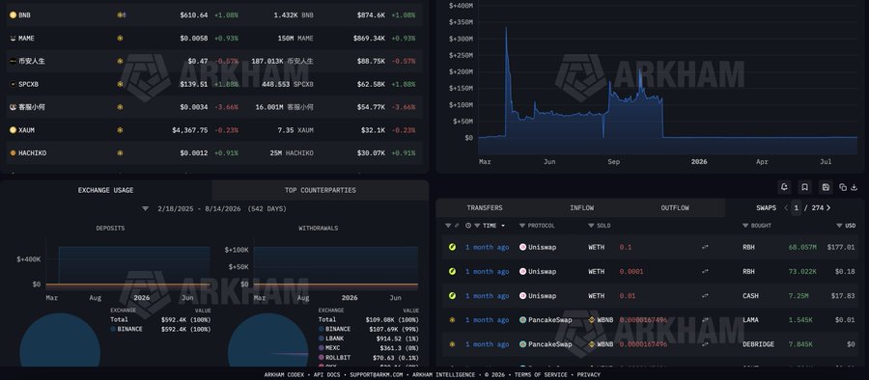
Task: Click the XAUM token icon in holdings list
Action: 13,129
